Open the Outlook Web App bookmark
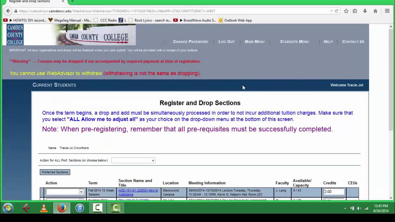 click(x=235, y=20)
